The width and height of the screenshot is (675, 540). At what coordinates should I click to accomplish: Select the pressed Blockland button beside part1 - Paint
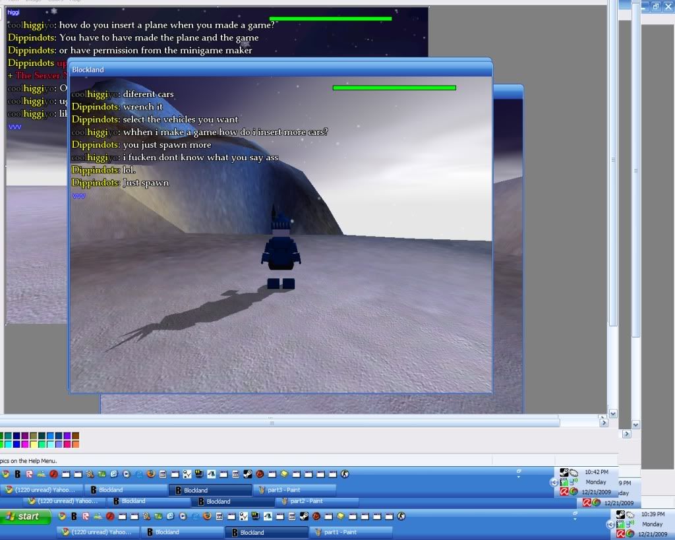(268, 532)
